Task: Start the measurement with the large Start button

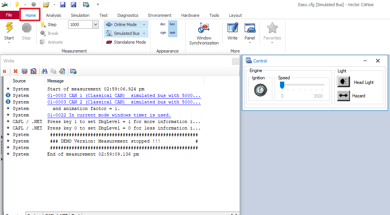Action: tap(9, 31)
